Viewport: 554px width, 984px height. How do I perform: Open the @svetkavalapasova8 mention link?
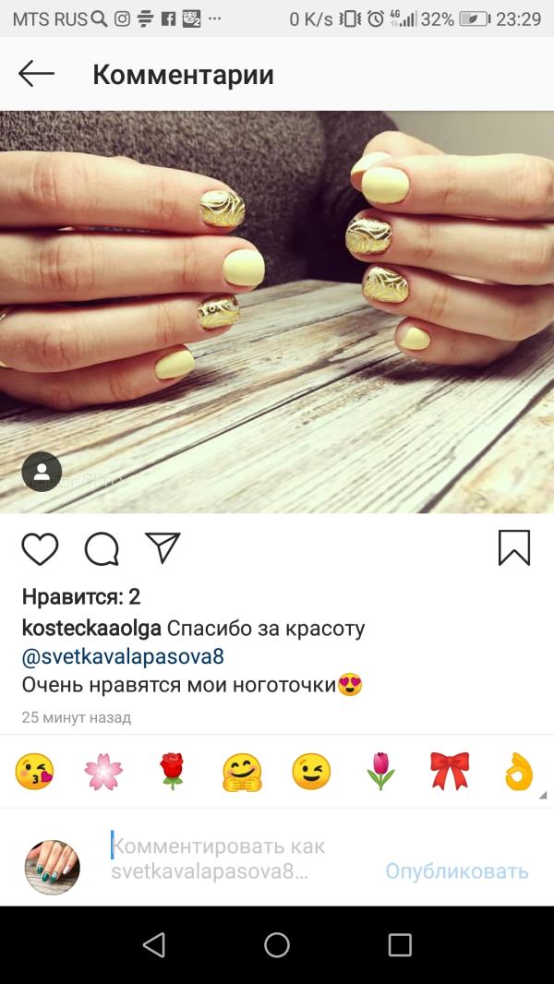123,657
